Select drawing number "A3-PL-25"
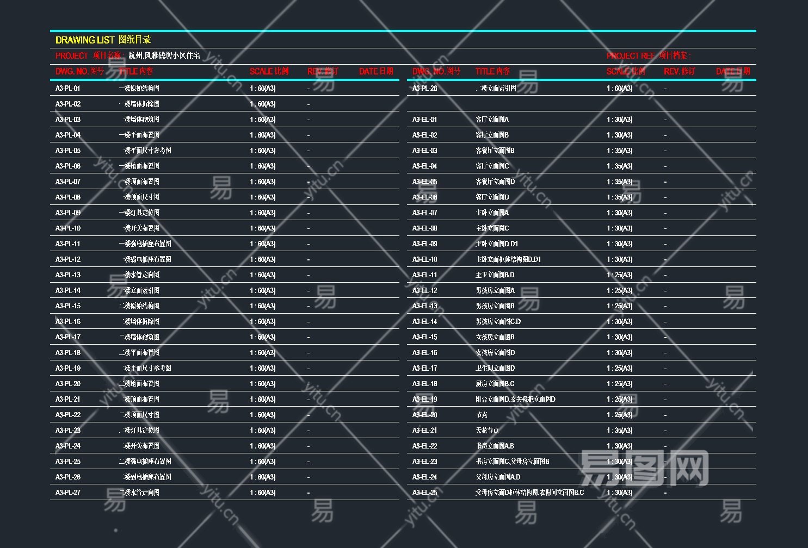 click(68, 462)
